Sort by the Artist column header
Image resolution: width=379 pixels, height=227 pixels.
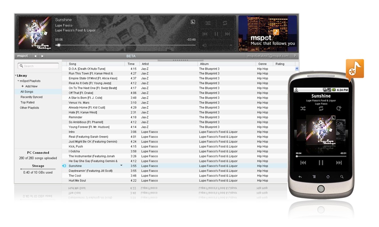(168, 64)
